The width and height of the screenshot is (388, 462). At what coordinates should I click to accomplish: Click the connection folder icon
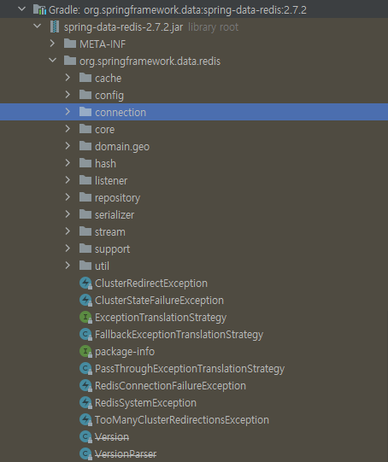(x=85, y=112)
